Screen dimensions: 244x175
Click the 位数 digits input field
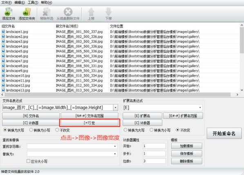(154, 161)
